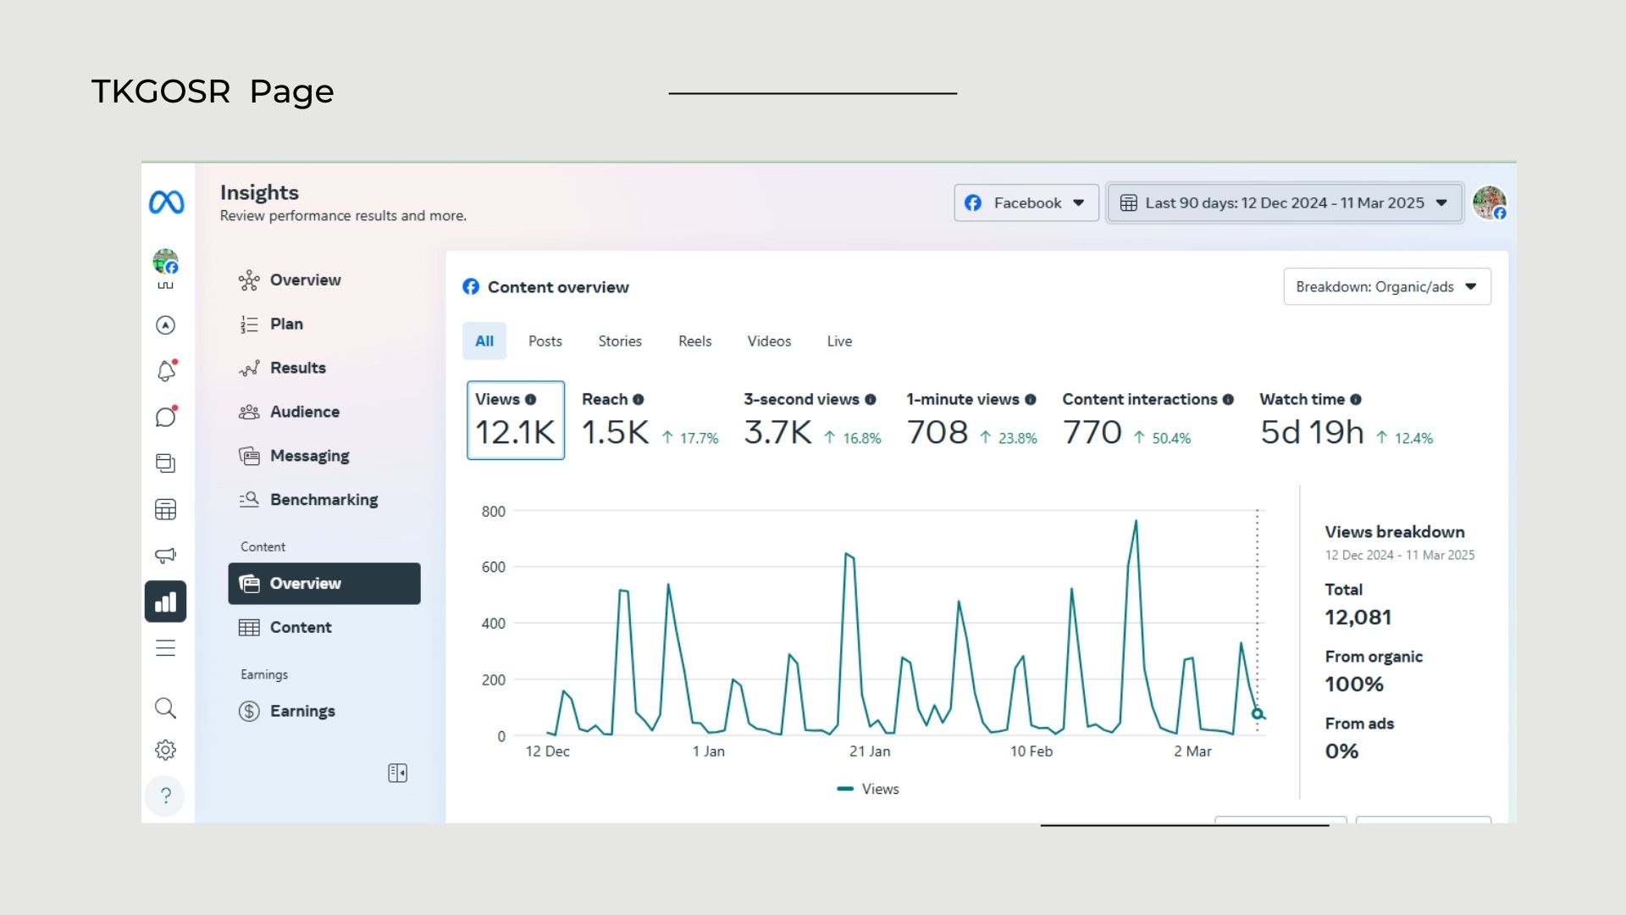Screen dimensions: 1626x915
Task: Open the Last 90 days date range dropdown
Action: 1284,203
